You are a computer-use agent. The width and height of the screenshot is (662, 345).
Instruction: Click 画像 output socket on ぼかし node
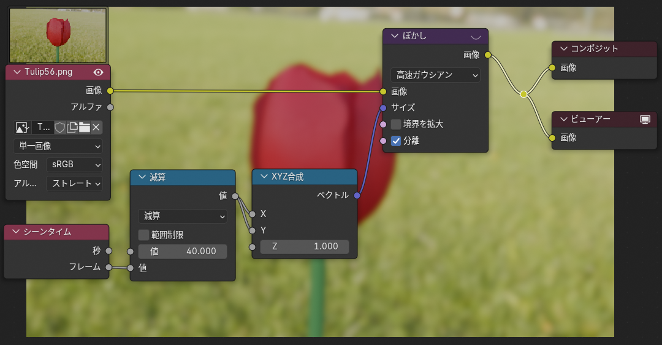click(x=488, y=55)
